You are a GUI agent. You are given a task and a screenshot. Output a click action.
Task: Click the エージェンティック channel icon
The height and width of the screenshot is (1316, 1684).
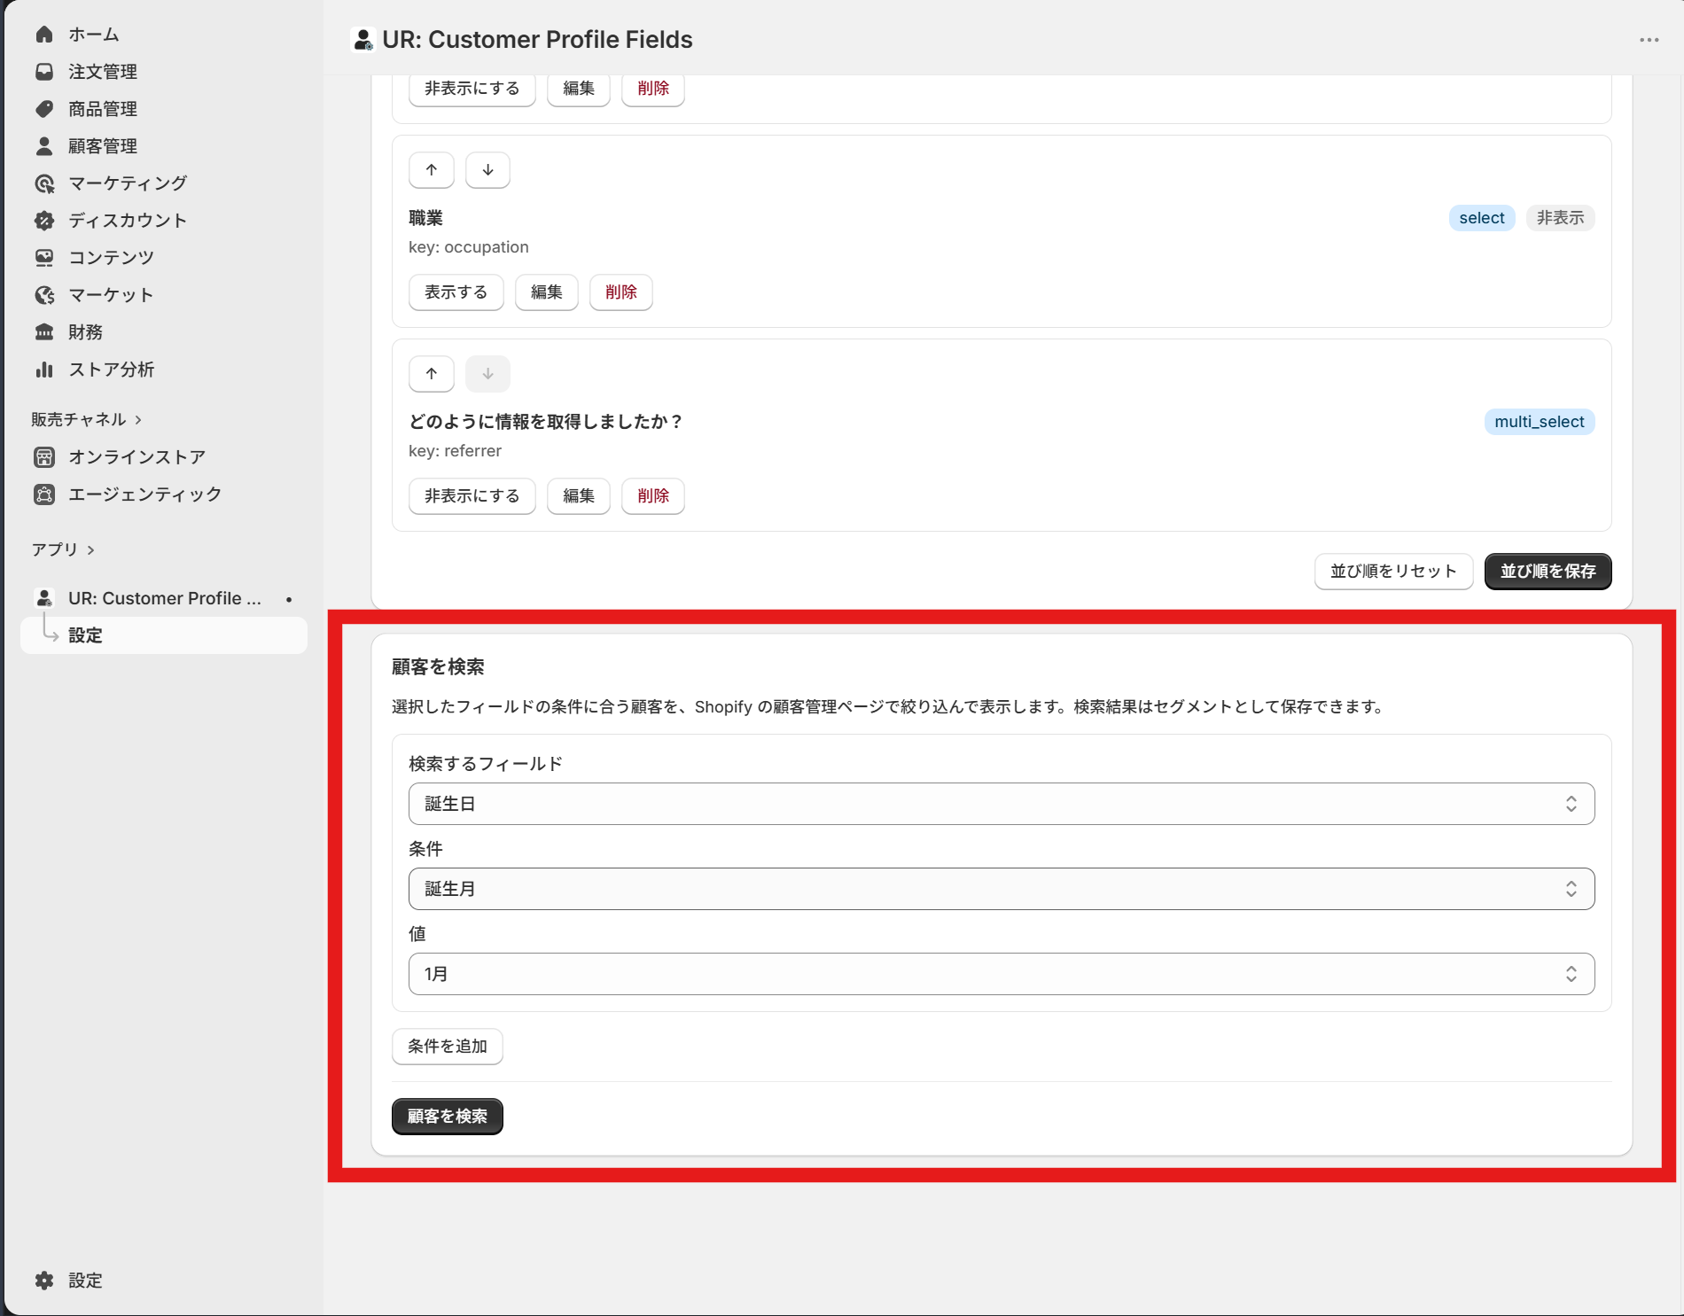pos(44,494)
